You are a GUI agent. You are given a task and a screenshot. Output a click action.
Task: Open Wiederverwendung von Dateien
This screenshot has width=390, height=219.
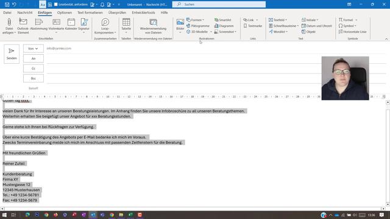point(153,26)
